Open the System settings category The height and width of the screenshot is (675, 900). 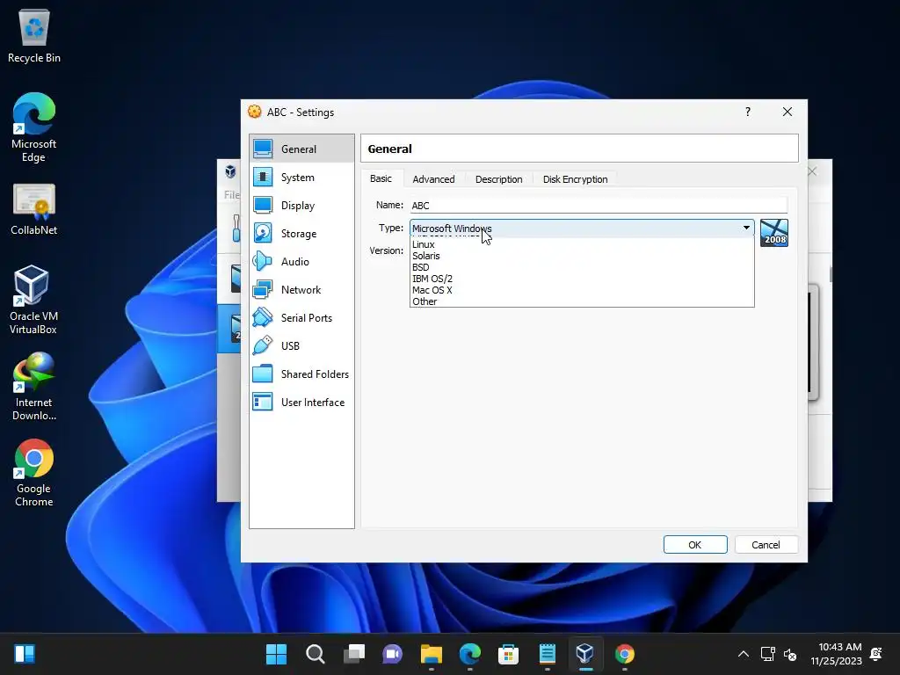pos(302,177)
